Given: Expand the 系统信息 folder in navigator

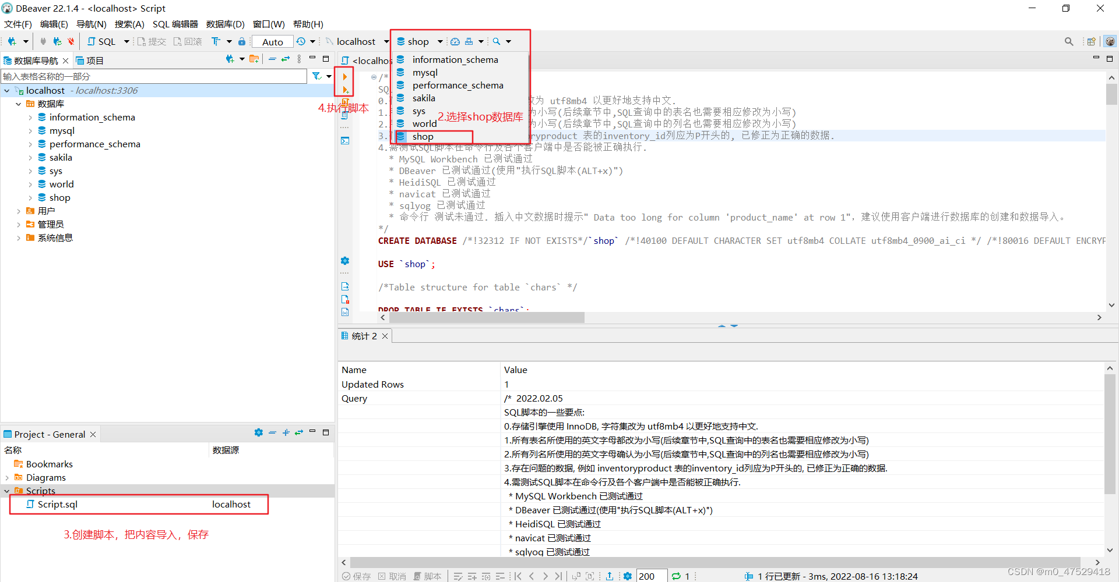Looking at the screenshot, I should [18, 238].
